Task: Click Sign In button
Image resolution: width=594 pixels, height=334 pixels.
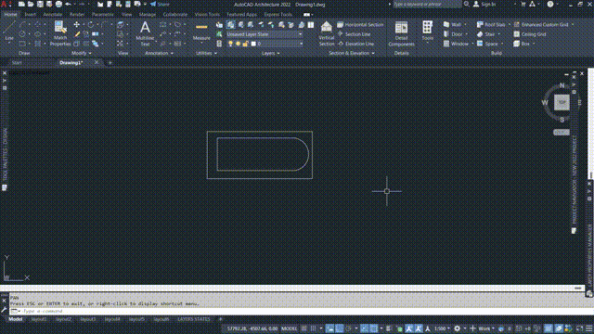Action: point(484,4)
